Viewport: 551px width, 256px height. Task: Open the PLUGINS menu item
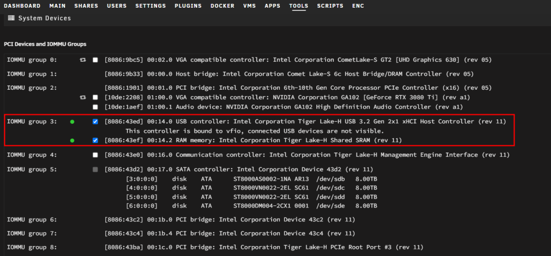(188, 6)
